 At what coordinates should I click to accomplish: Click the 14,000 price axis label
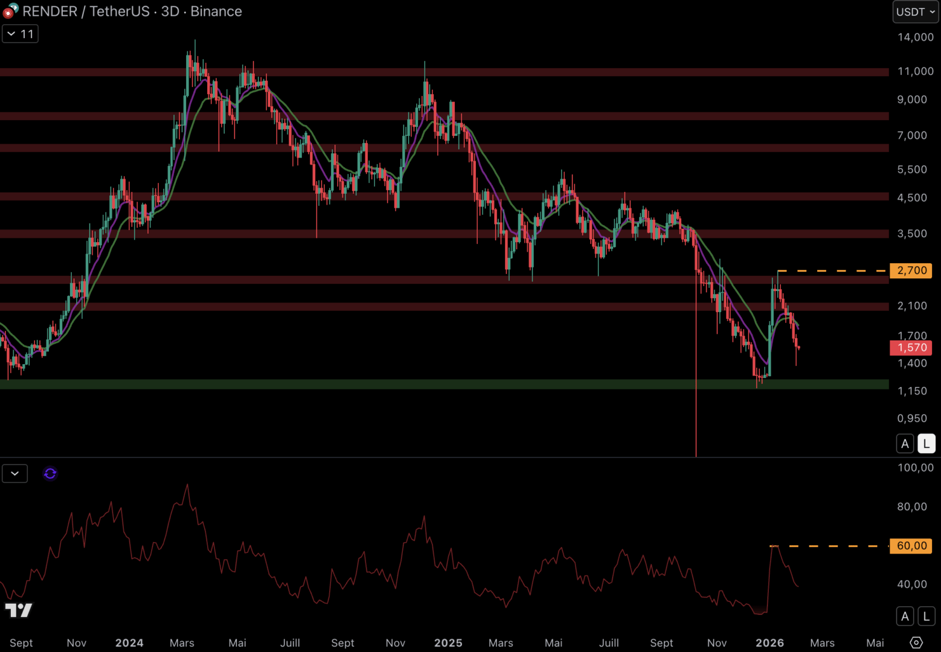916,37
